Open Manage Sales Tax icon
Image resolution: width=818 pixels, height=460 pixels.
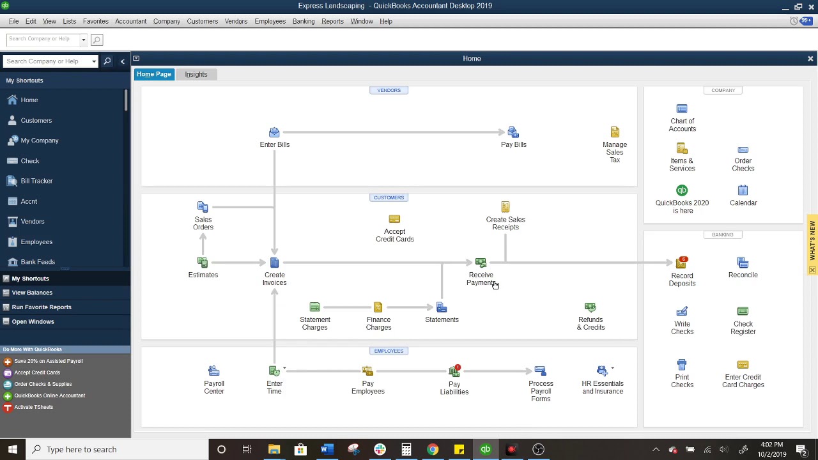615,132
